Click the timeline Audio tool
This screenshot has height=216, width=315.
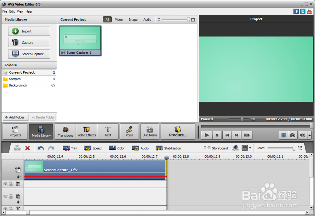[x=140, y=148]
